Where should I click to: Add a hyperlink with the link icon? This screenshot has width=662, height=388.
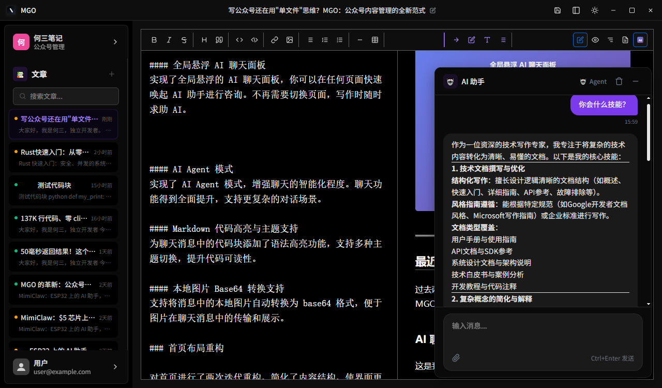click(274, 39)
